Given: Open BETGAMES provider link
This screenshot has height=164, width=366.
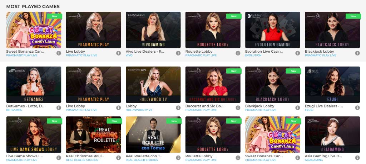Looking at the screenshot, I should [x=14, y=110].
